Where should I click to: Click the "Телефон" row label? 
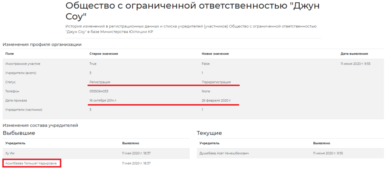[x=13, y=91]
